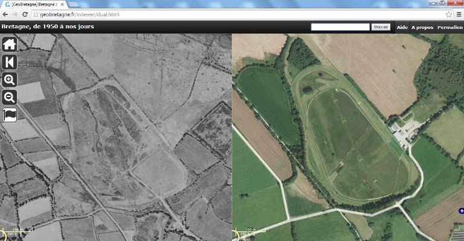Reload the page using the refresh icon
The height and width of the screenshot is (241, 464).
27,14
